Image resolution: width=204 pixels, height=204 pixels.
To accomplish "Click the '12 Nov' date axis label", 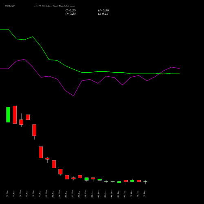I will coord(7,194).
